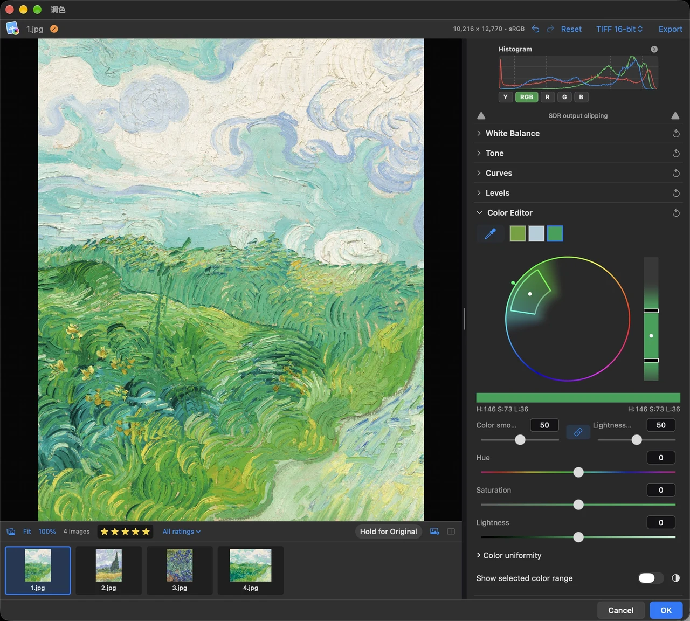Image resolution: width=690 pixels, height=621 pixels.
Task: Click the redo arrow icon
Action: (x=550, y=29)
